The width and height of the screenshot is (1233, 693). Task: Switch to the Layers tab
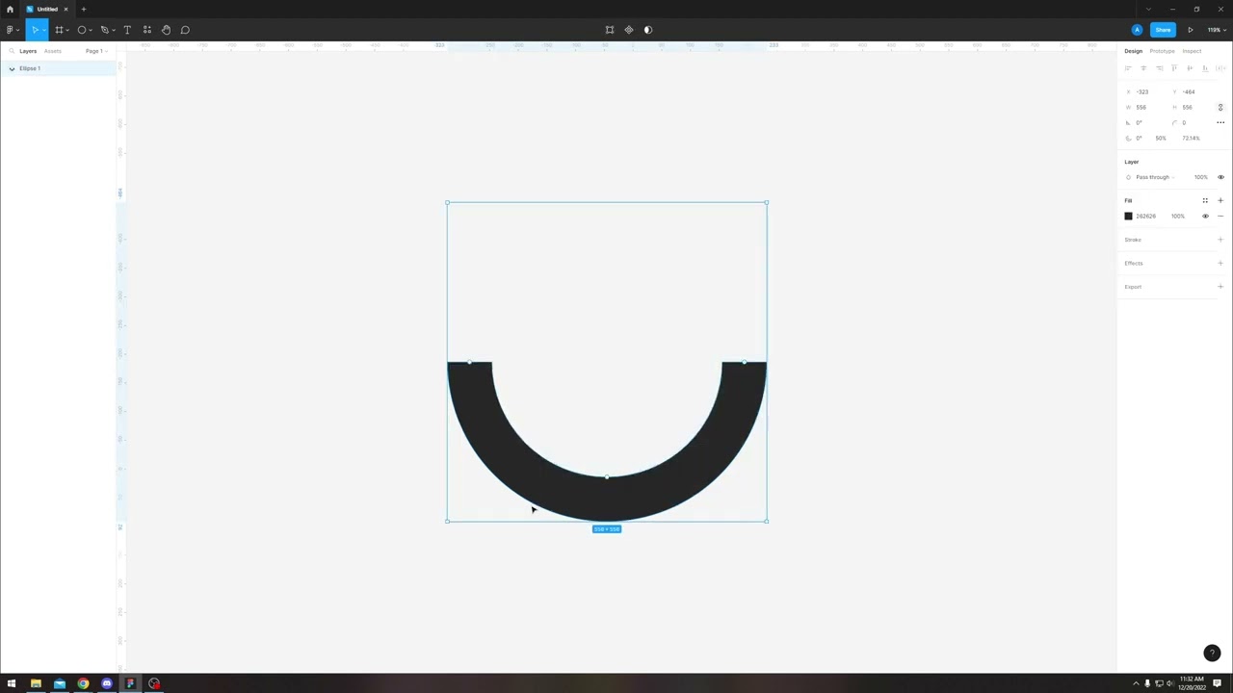(28, 51)
